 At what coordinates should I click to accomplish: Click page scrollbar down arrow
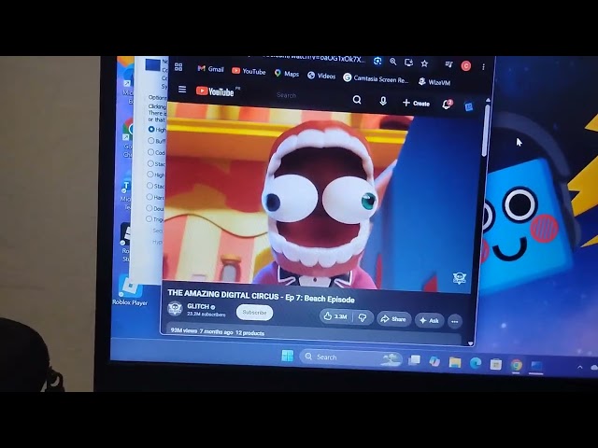point(471,343)
